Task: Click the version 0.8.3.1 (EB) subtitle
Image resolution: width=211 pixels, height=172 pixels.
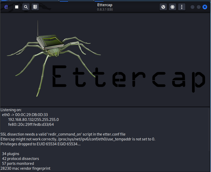Action: coord(105,9)
